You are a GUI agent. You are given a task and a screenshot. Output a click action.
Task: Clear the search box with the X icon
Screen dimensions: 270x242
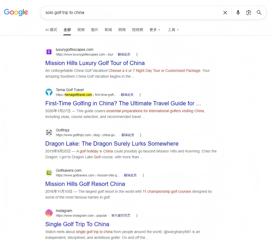[x=225, y=13]
